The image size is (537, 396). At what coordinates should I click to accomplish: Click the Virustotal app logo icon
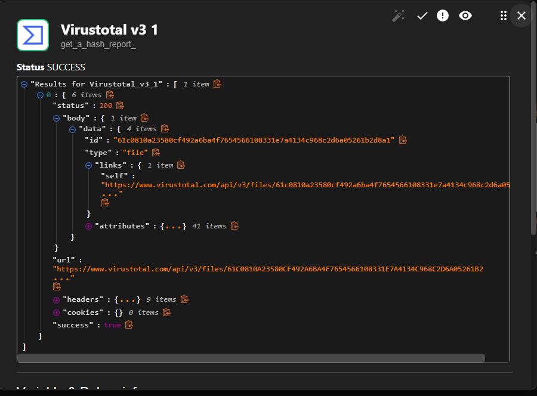point(33,35)
